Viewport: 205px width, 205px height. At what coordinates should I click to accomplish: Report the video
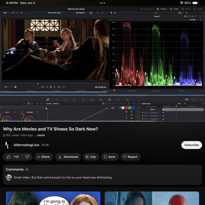click(x=130, y=157)
